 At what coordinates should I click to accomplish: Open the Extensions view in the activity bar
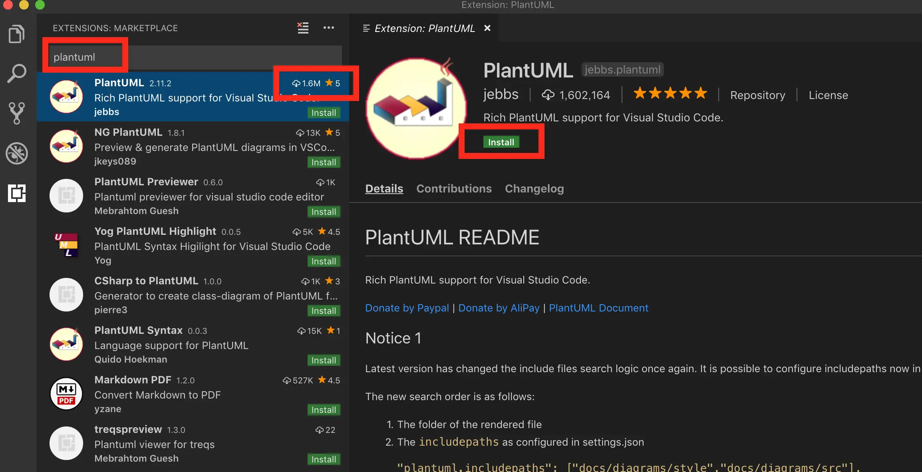[16, 194]
